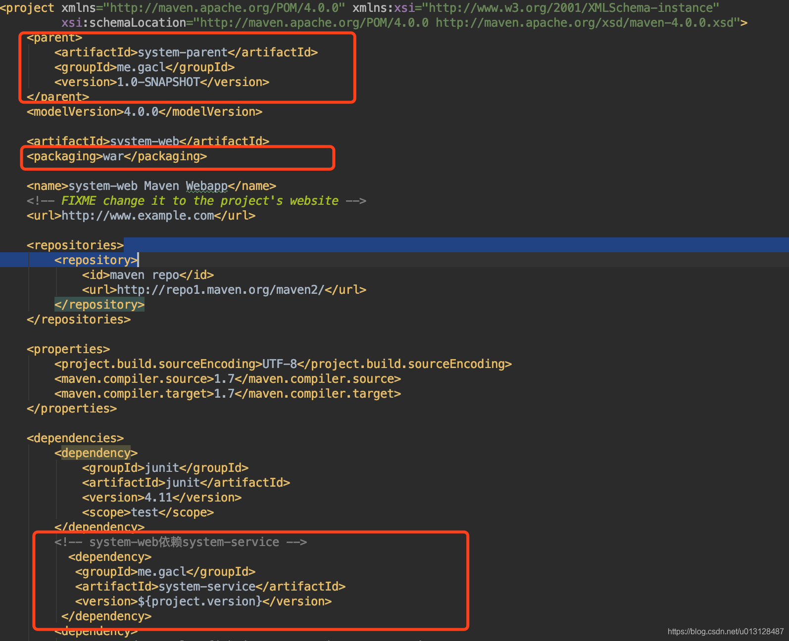The width and height of the screenshot is (789, 641).
Task: Click the version 1.0-SNAPSHOT line
Action: [x=162, y=82]
